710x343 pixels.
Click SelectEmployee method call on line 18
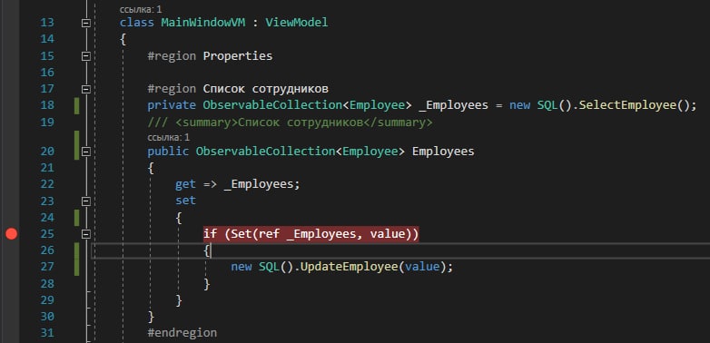pyautogui.click(x=627, y=105)
